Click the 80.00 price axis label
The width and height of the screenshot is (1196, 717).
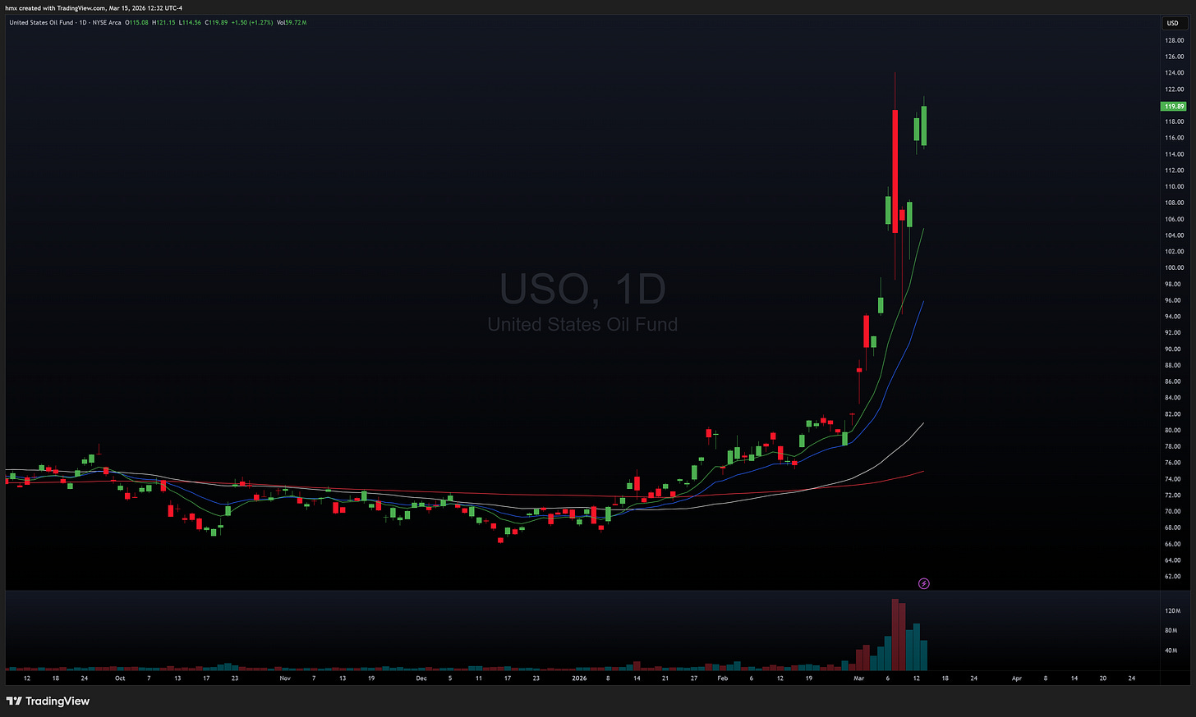(x=1174, y=430)
